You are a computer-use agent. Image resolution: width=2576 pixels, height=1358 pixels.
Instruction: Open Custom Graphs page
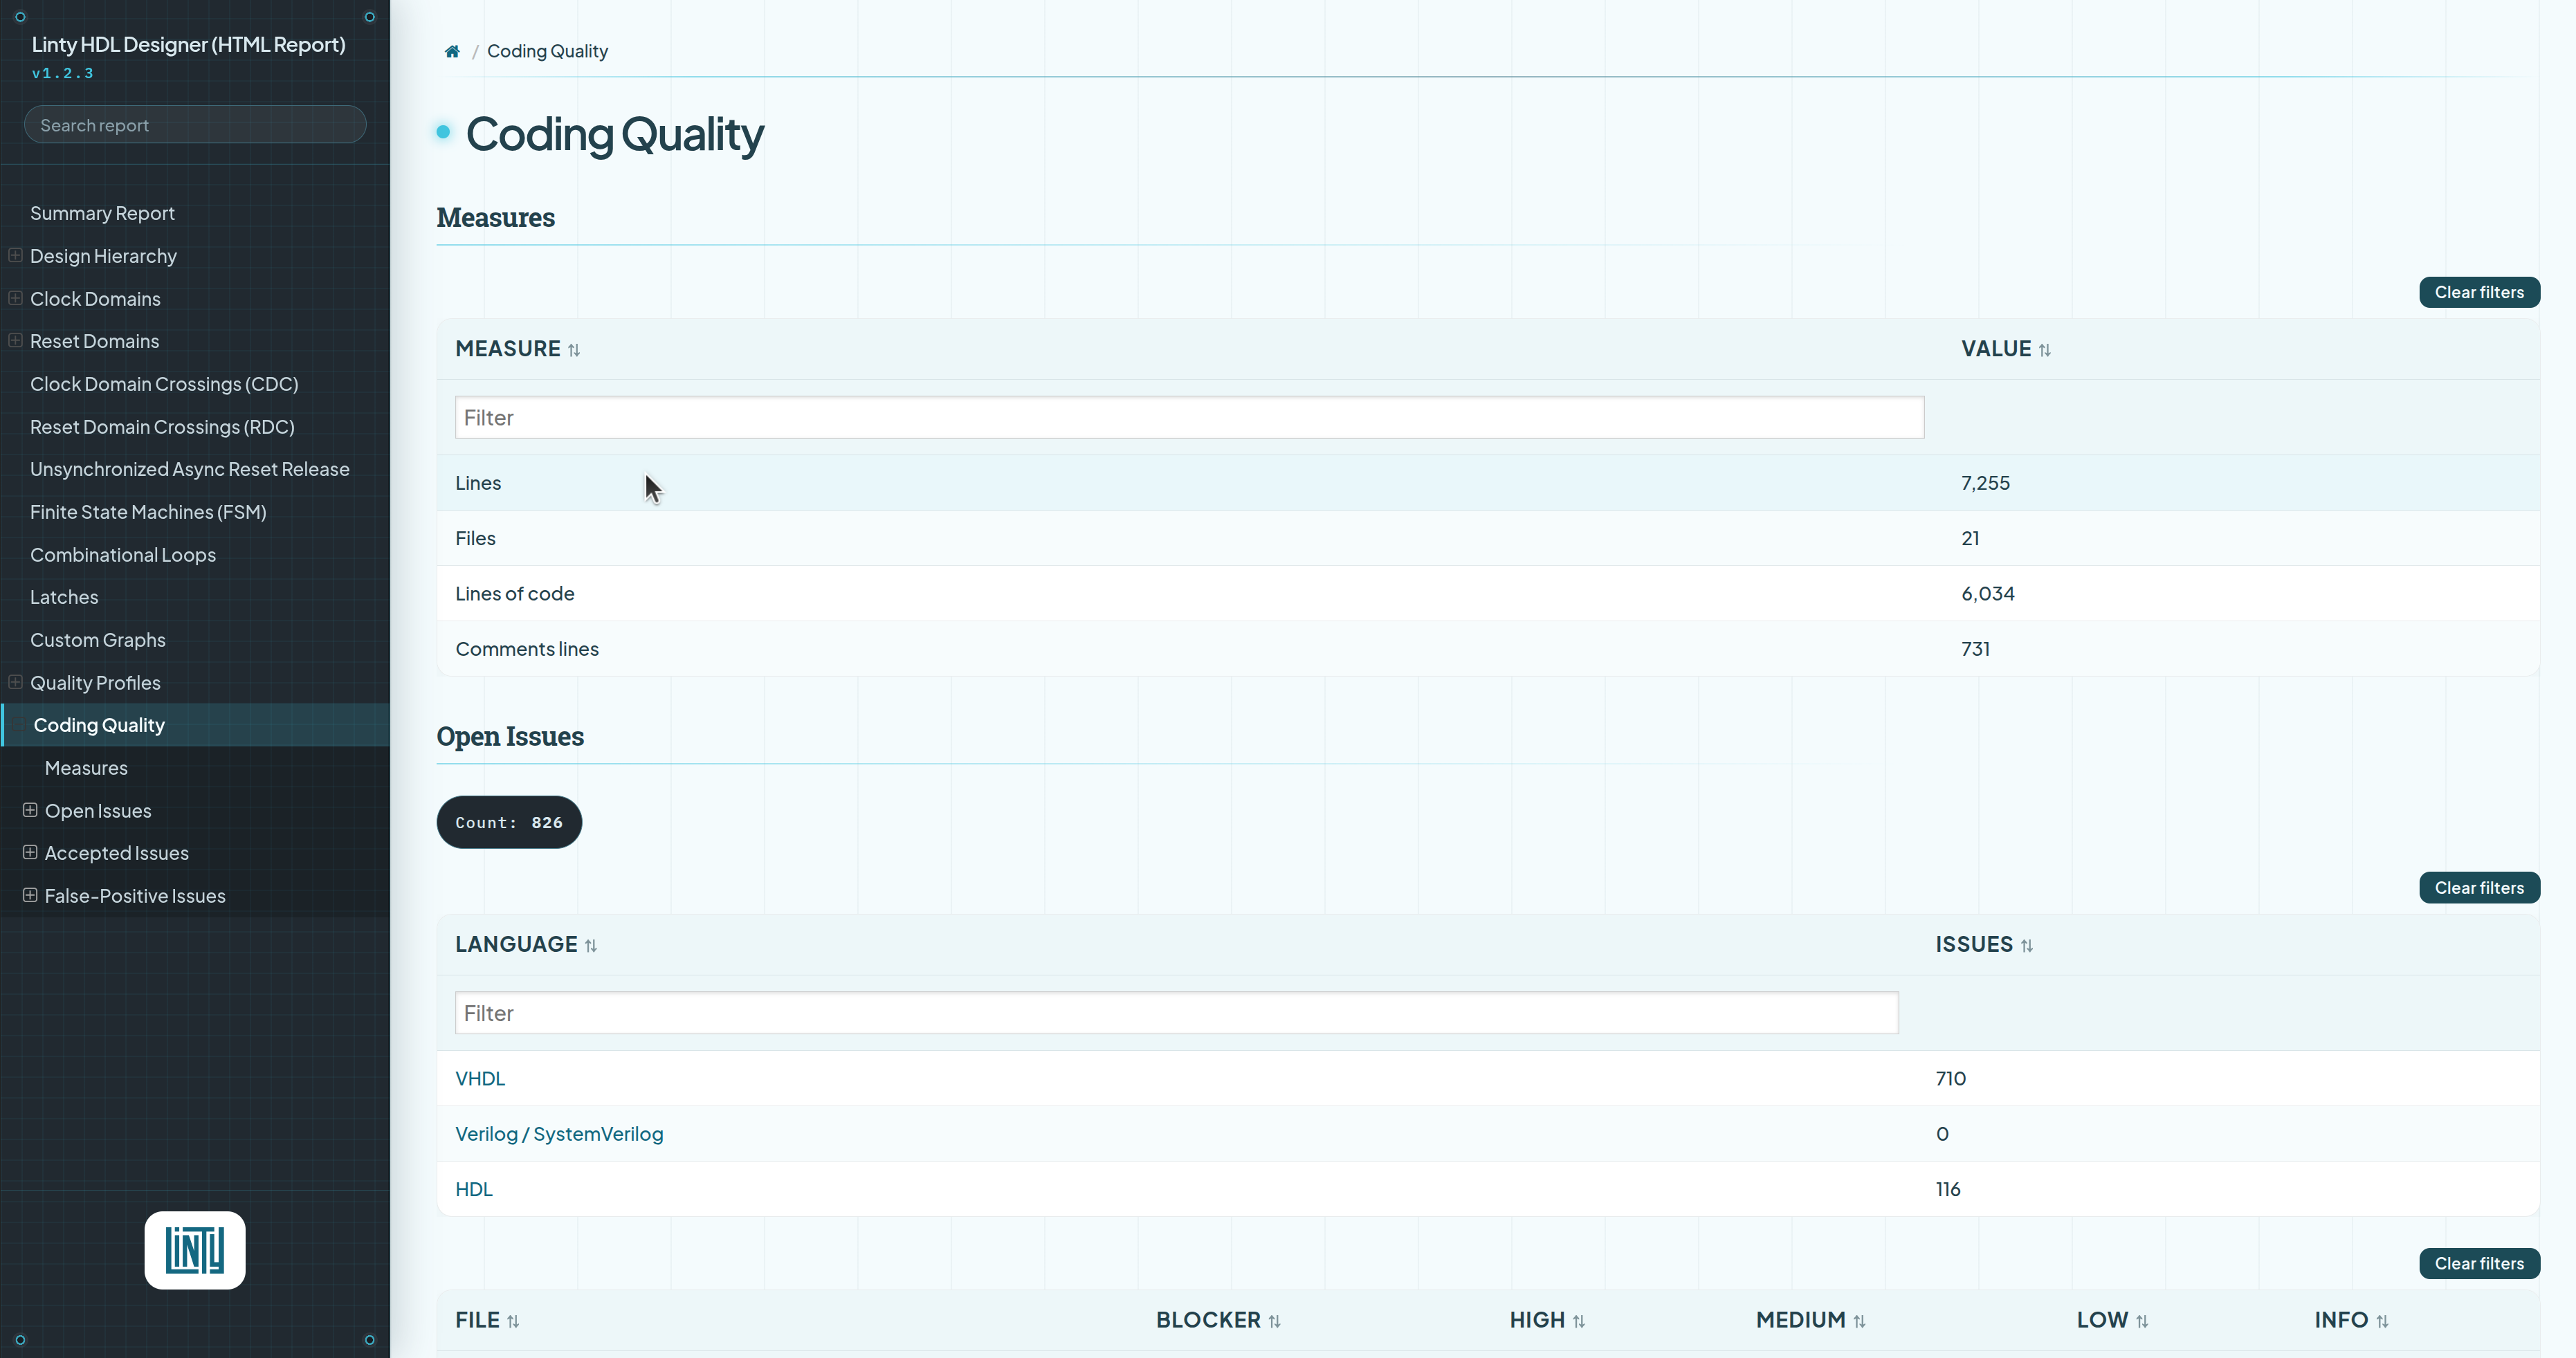click(x=98, y=640)
